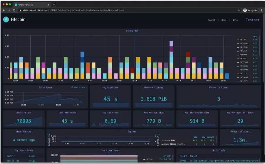The height and width of the screenshot is (164, 265).
Task: Bookmark this page with the star icon
Action: tap(239, 10)
